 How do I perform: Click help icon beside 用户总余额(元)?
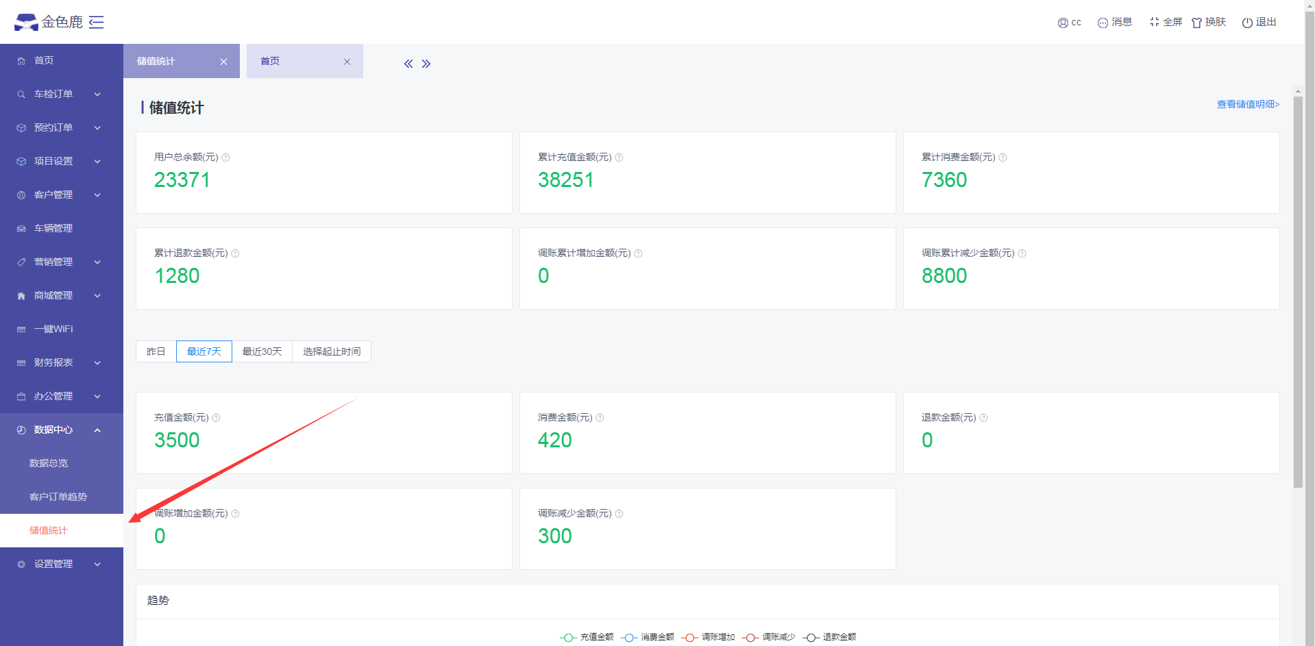226,158
